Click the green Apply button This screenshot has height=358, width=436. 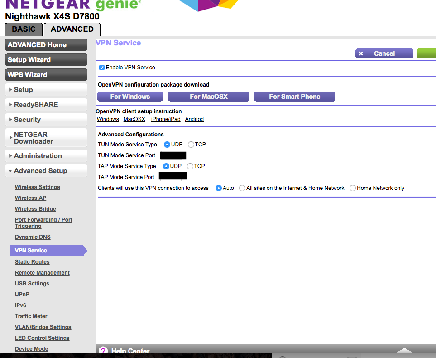[x=426, y=53]
